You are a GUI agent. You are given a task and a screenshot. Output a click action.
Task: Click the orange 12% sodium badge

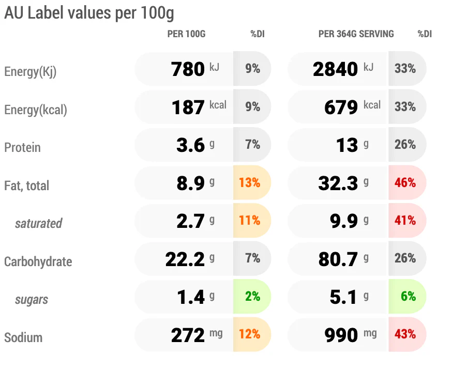point(252,334)
